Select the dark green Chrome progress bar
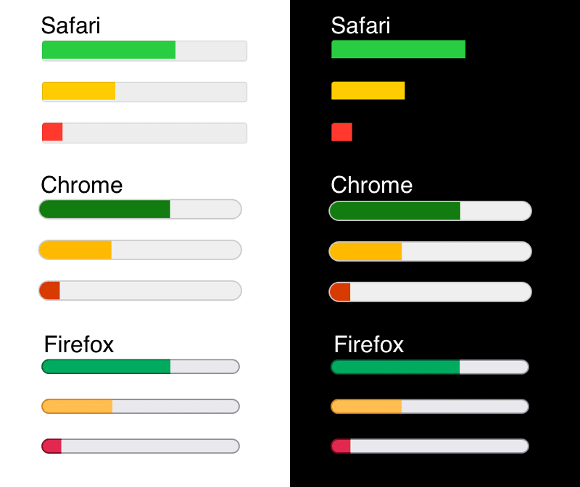Screen dimensions: 580x487 click(104, 209)
